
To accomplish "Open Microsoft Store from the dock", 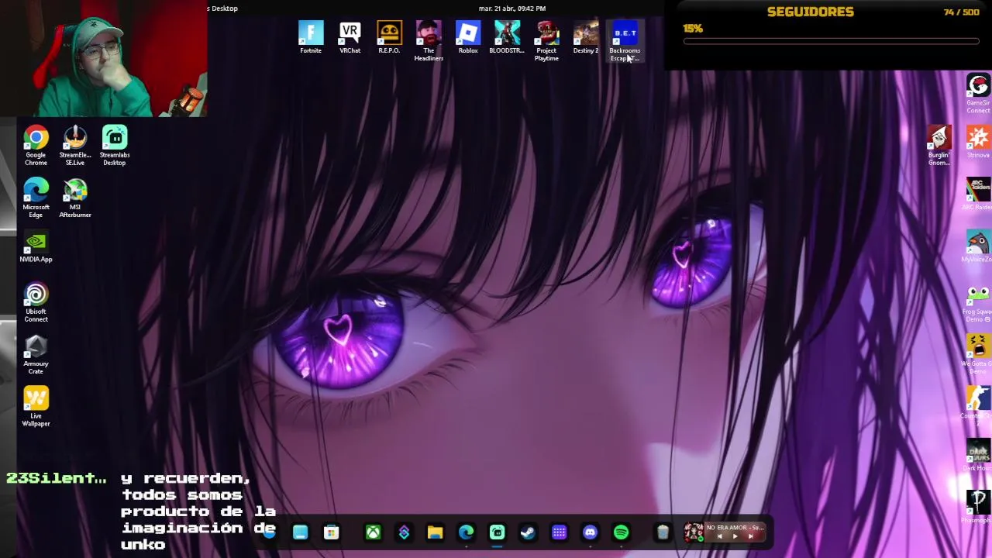I will click(x=331, y=532).
